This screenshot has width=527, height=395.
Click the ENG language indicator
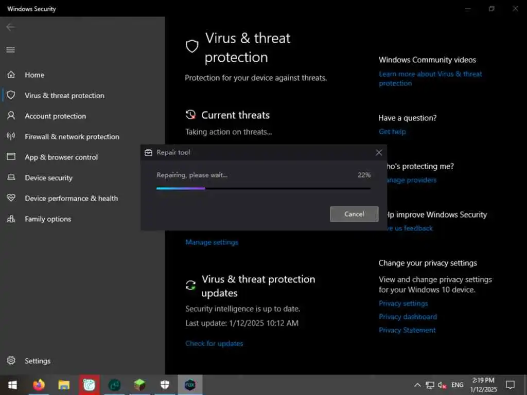point(457,385)
